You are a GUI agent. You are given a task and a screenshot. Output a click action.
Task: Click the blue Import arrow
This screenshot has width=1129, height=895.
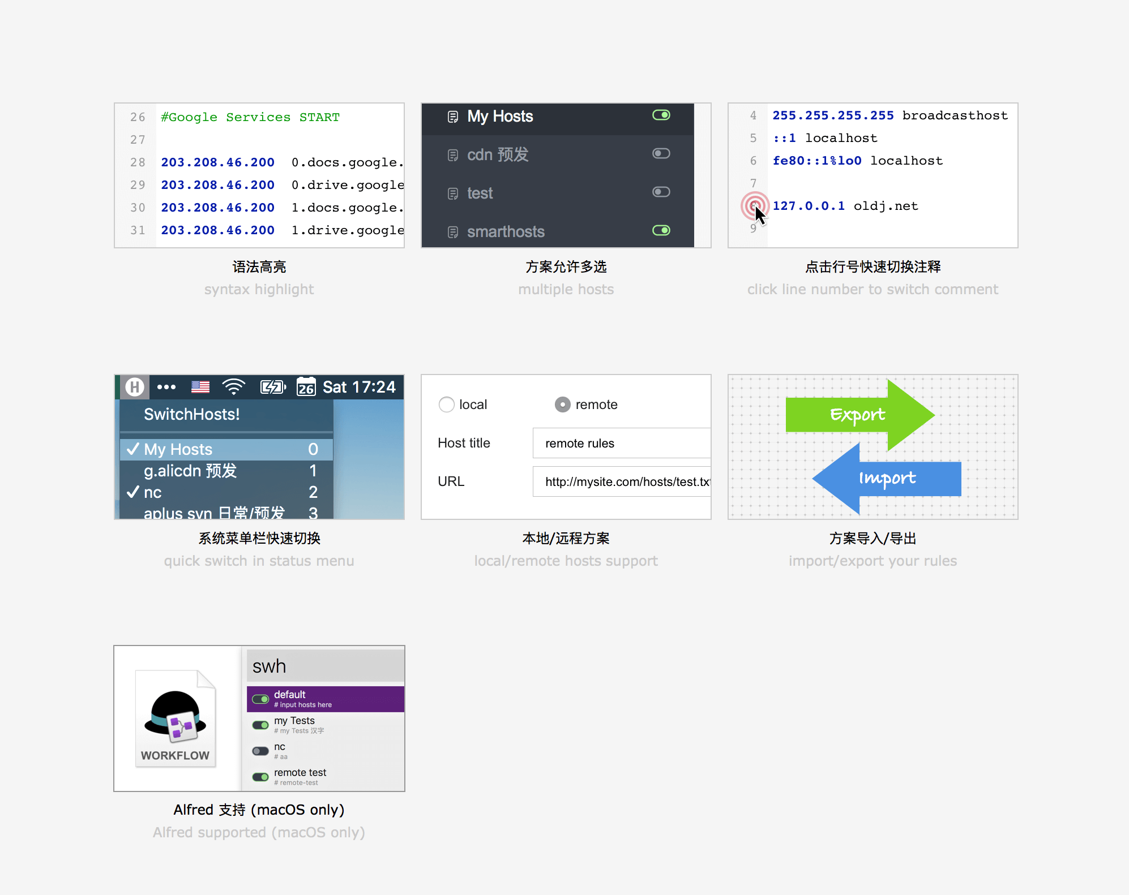[x=887, y=479]
